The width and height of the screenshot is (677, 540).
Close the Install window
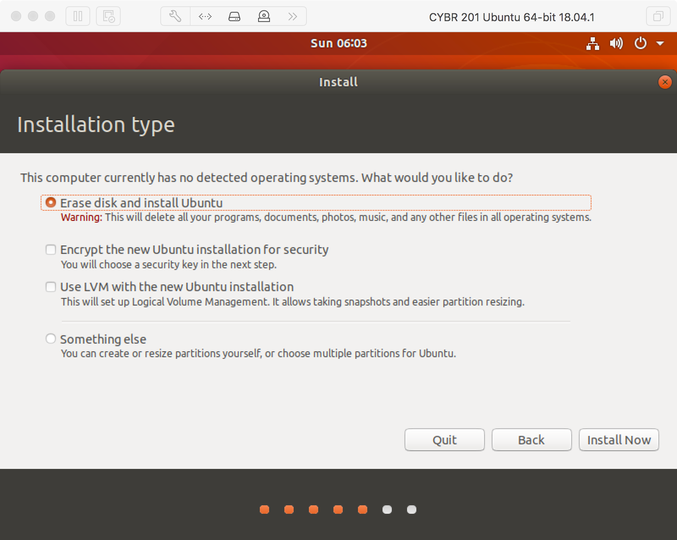(x=665, y=82)
